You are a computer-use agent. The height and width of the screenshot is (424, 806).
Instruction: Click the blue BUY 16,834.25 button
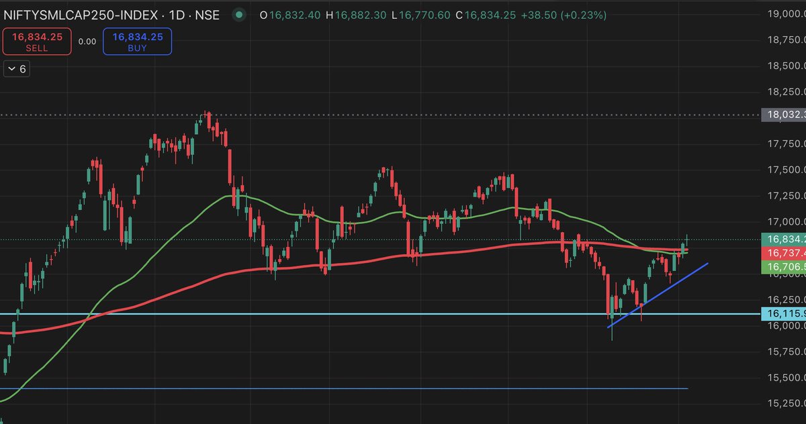137,42
